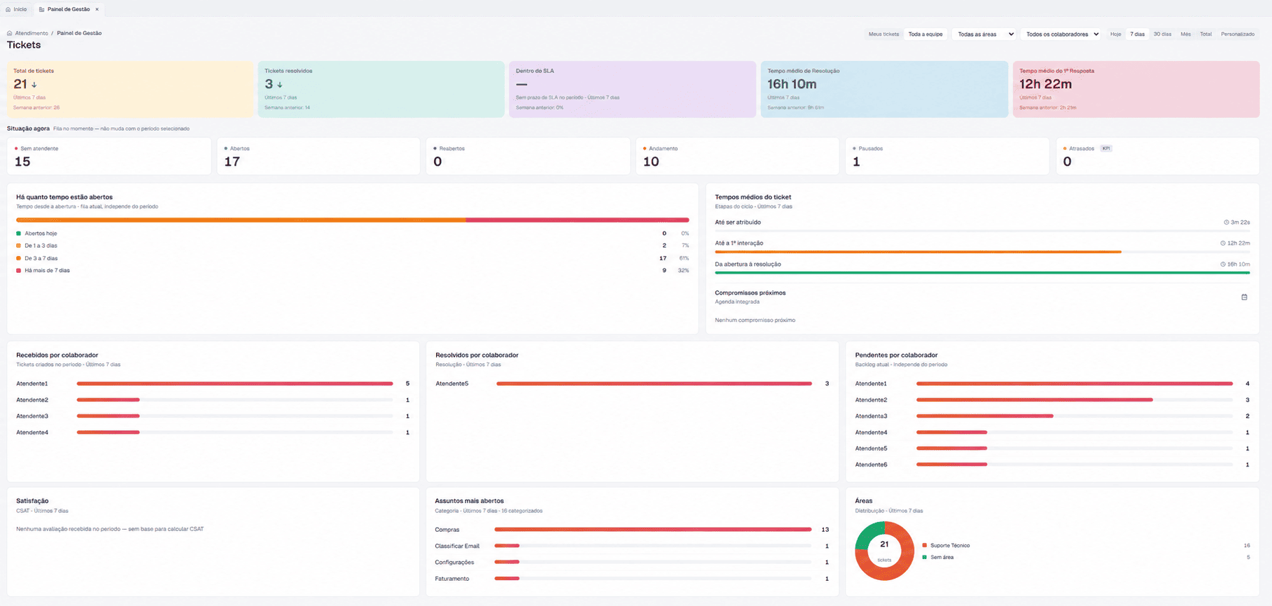
Task: Click the green Sem área legend square
Action: coord(925,558)
